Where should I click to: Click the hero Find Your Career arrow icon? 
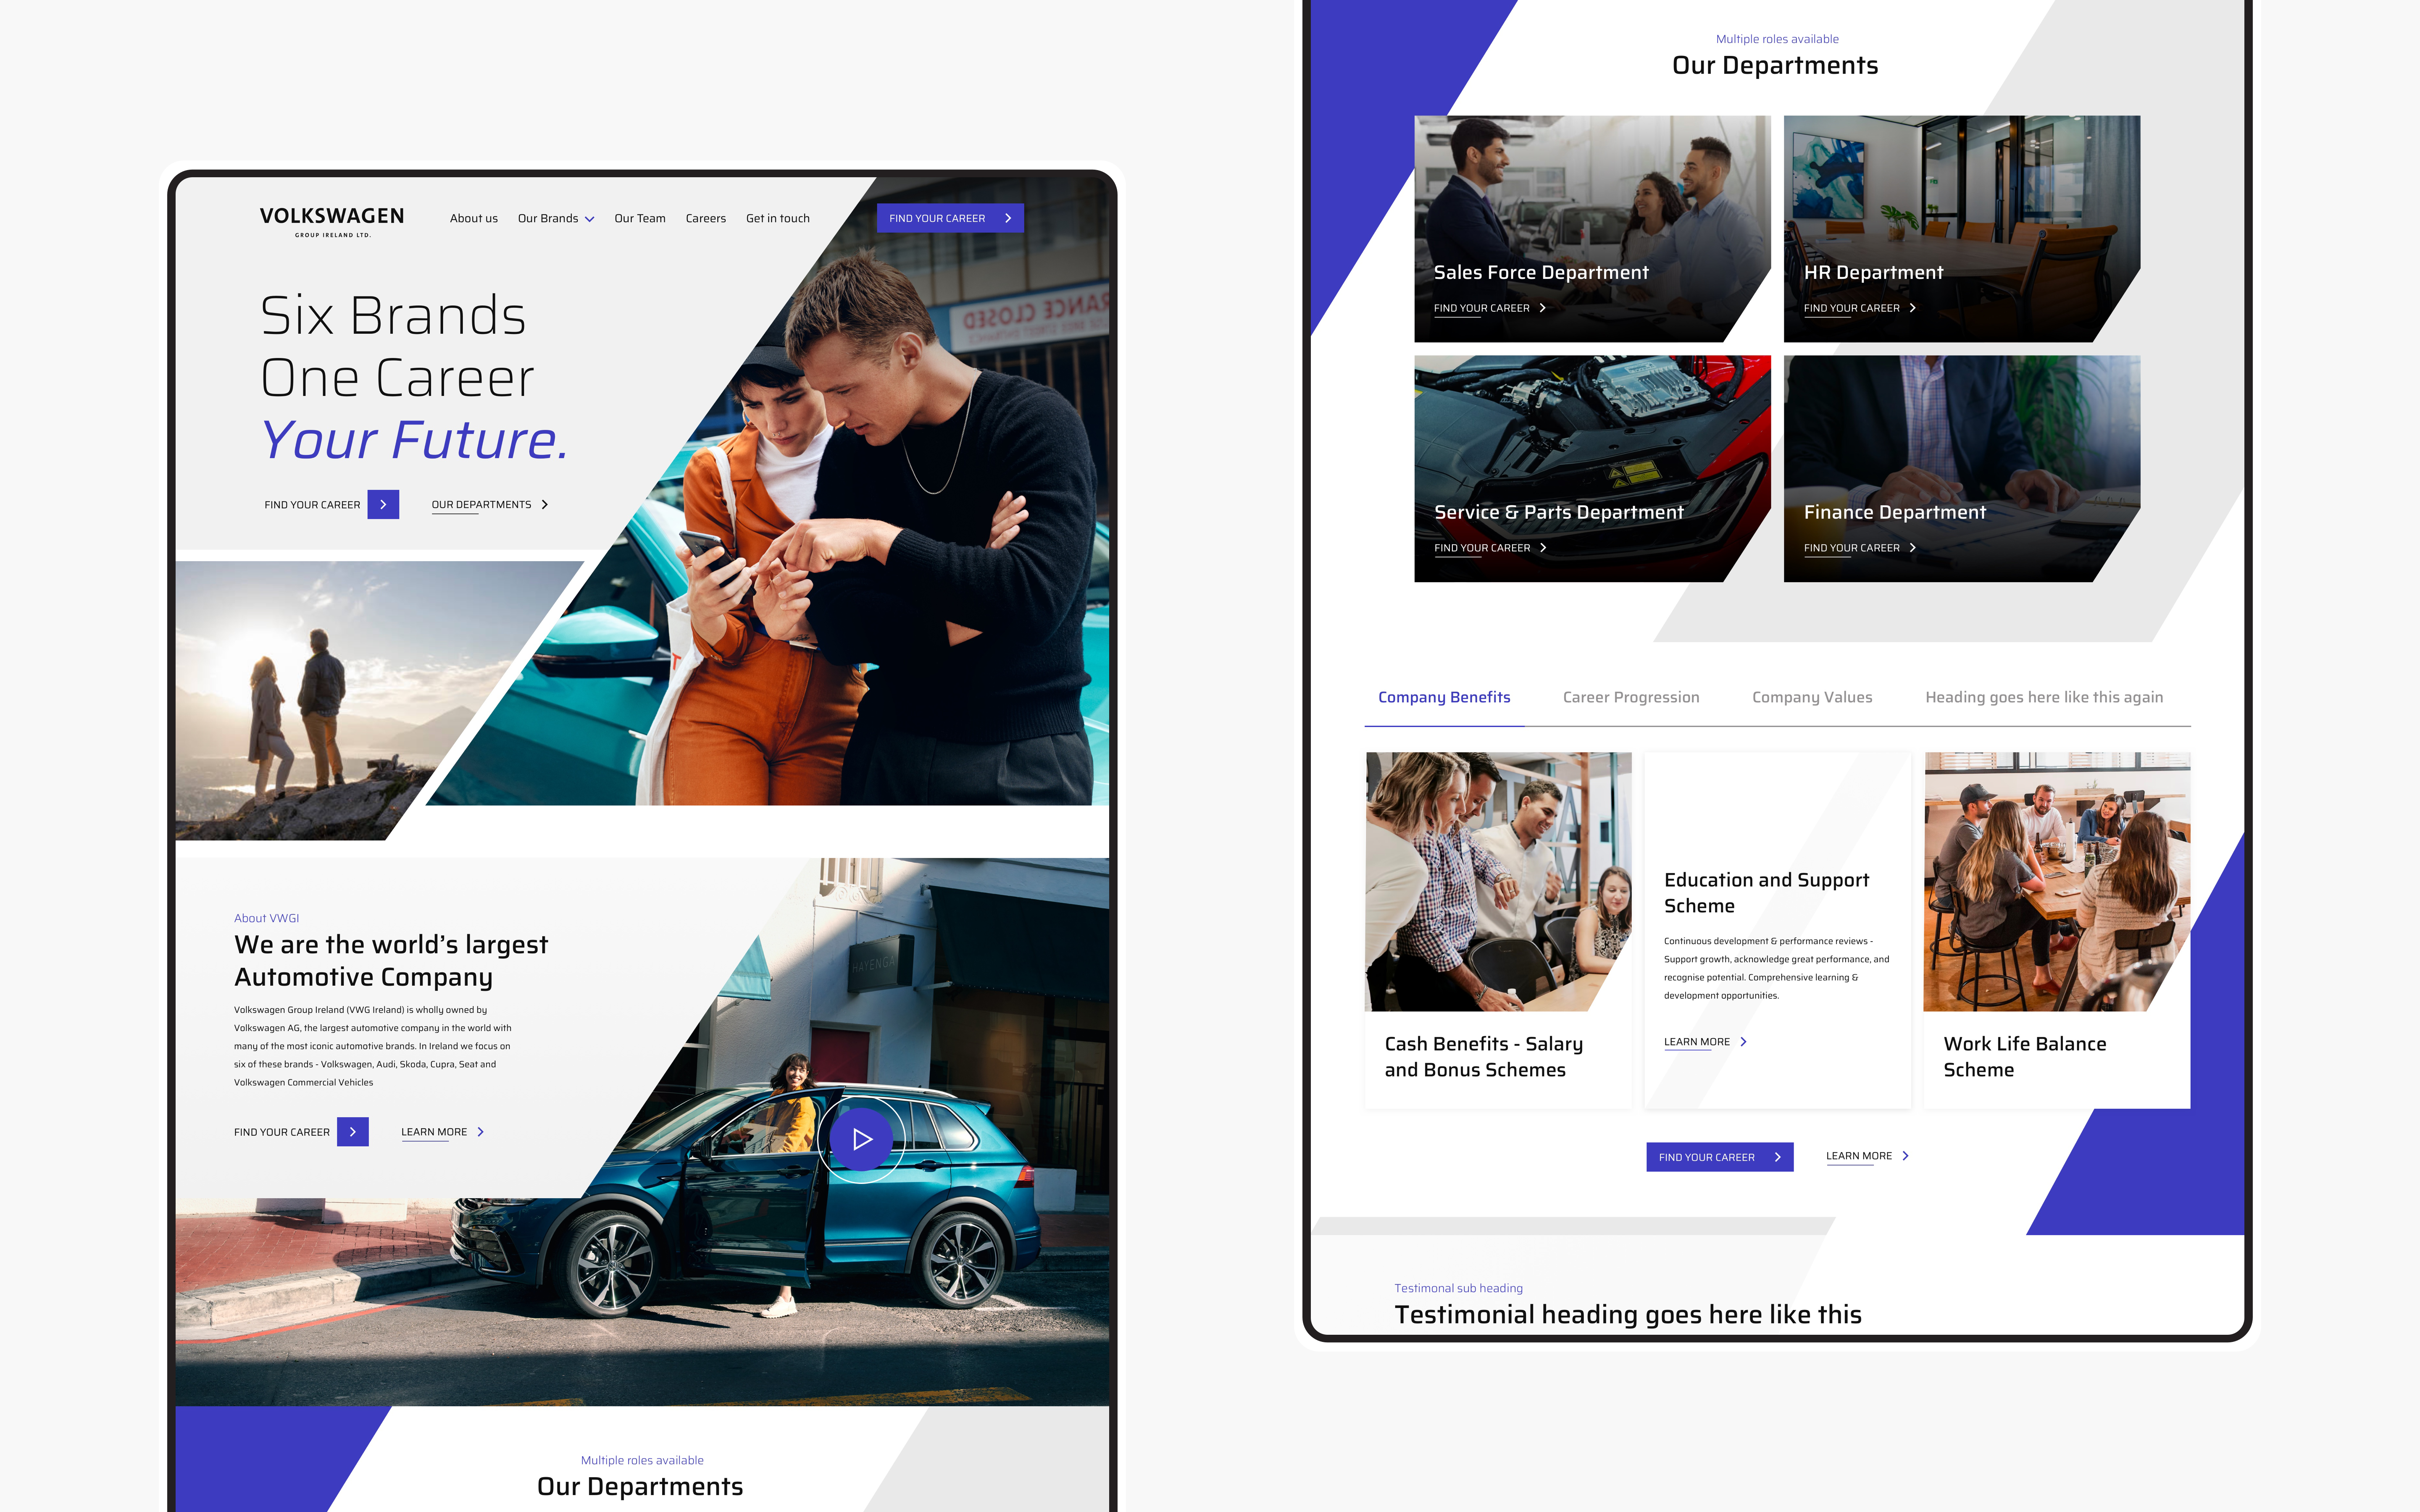(x=383, y=505)
